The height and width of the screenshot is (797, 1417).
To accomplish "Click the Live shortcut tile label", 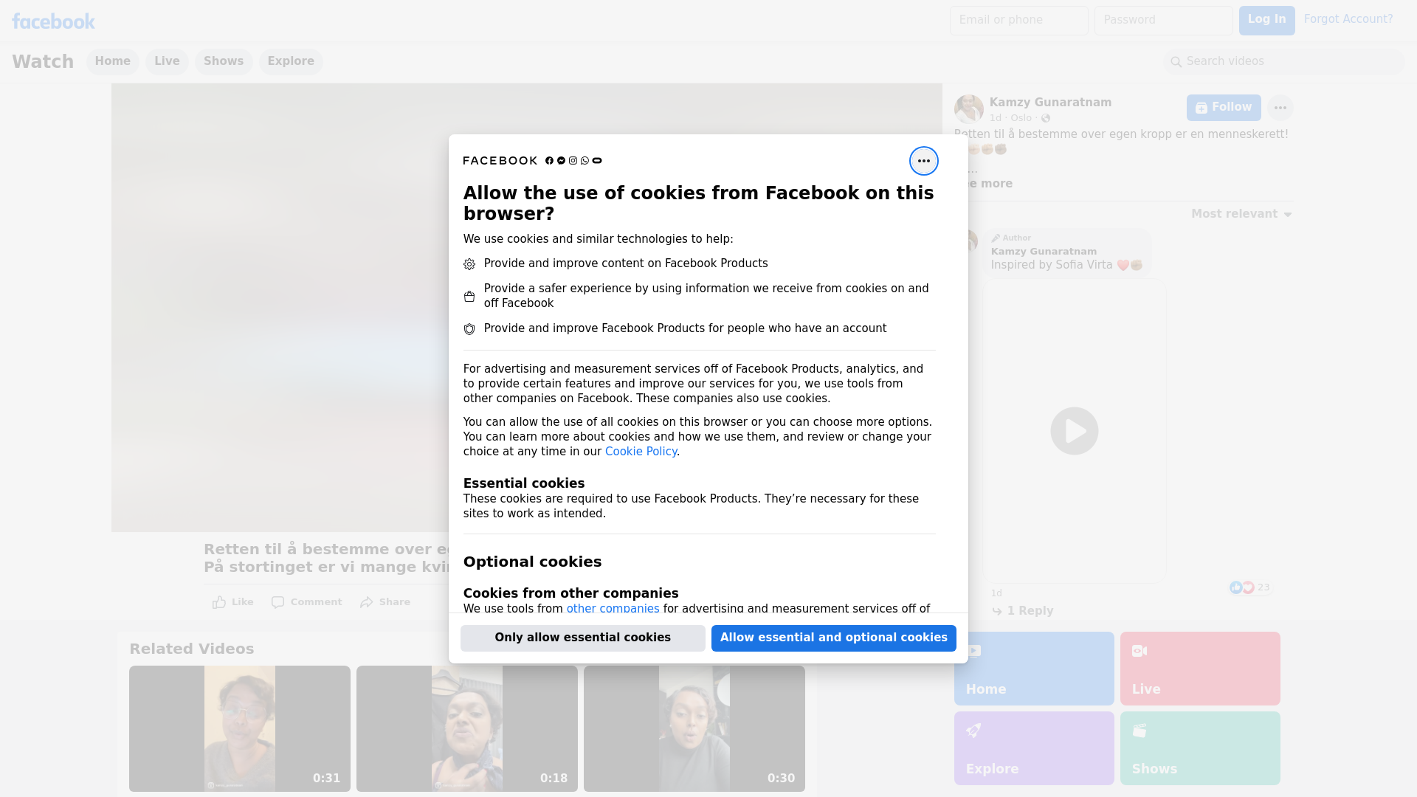I will (1146, 689).
